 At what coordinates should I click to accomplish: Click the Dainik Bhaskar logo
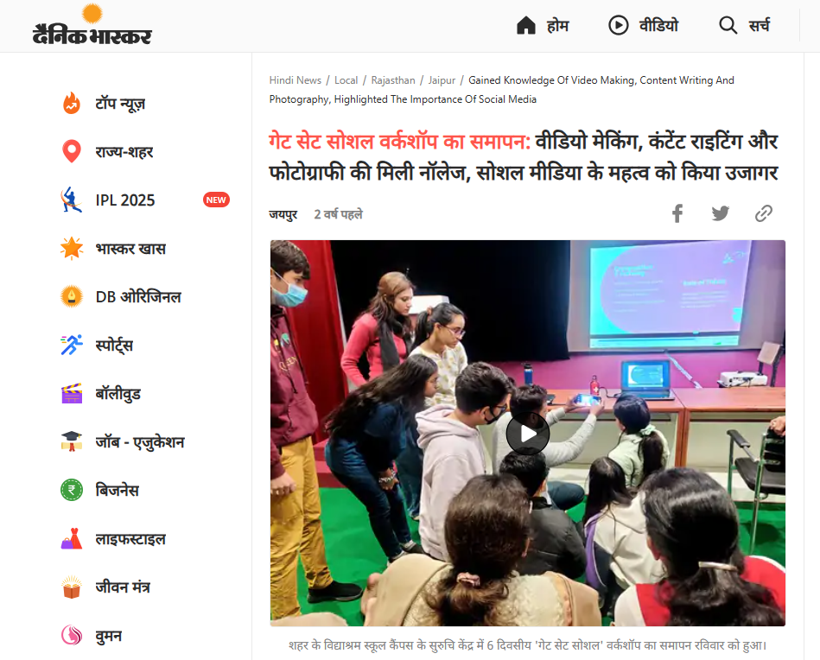point(92,24)
